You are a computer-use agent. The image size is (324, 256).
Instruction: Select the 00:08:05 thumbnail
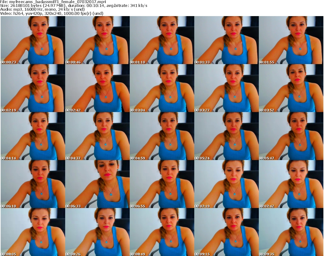(x=33, y=232)
